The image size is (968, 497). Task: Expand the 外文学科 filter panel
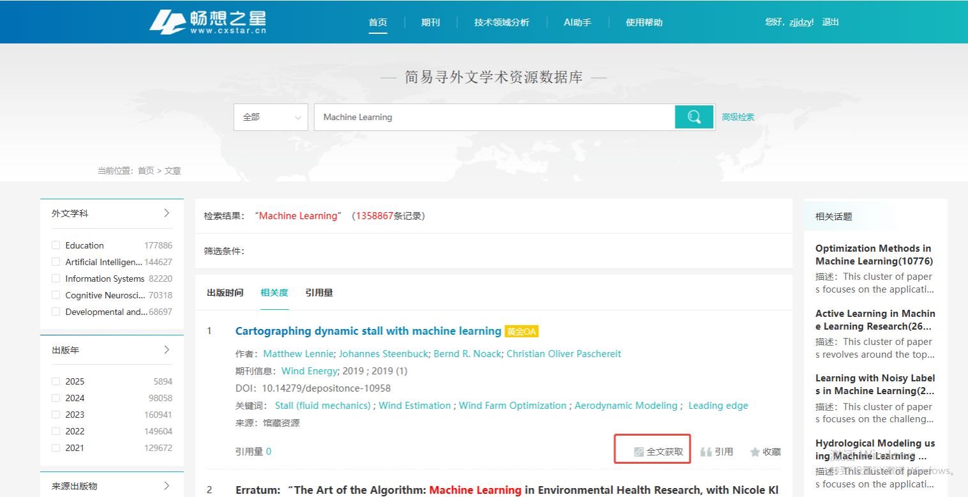click(x=167, y=213)
